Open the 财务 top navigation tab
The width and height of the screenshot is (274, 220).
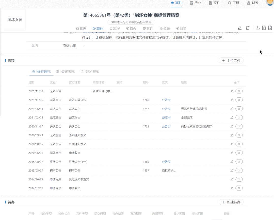[252, 3]
